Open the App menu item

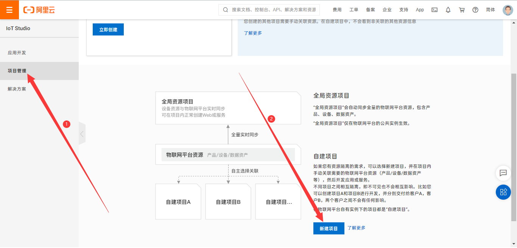click(x=420, y=10)
